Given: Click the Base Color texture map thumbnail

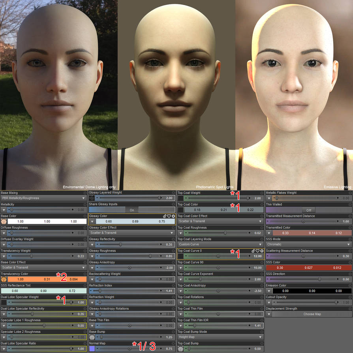Looking at the screenshot, I should tap(4, 222).
